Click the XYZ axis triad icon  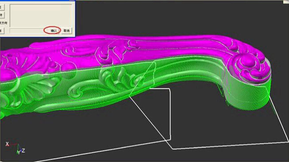pos(15,148)
